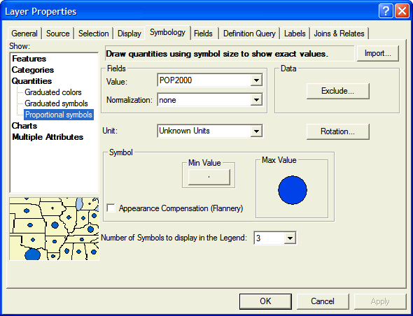Open the Fields tab
This screenshot has height=316, width=413.
coord(203,34)
